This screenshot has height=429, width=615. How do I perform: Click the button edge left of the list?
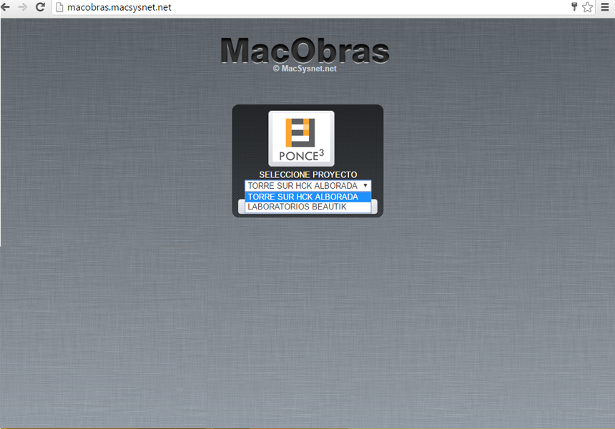tap(241, 207)
